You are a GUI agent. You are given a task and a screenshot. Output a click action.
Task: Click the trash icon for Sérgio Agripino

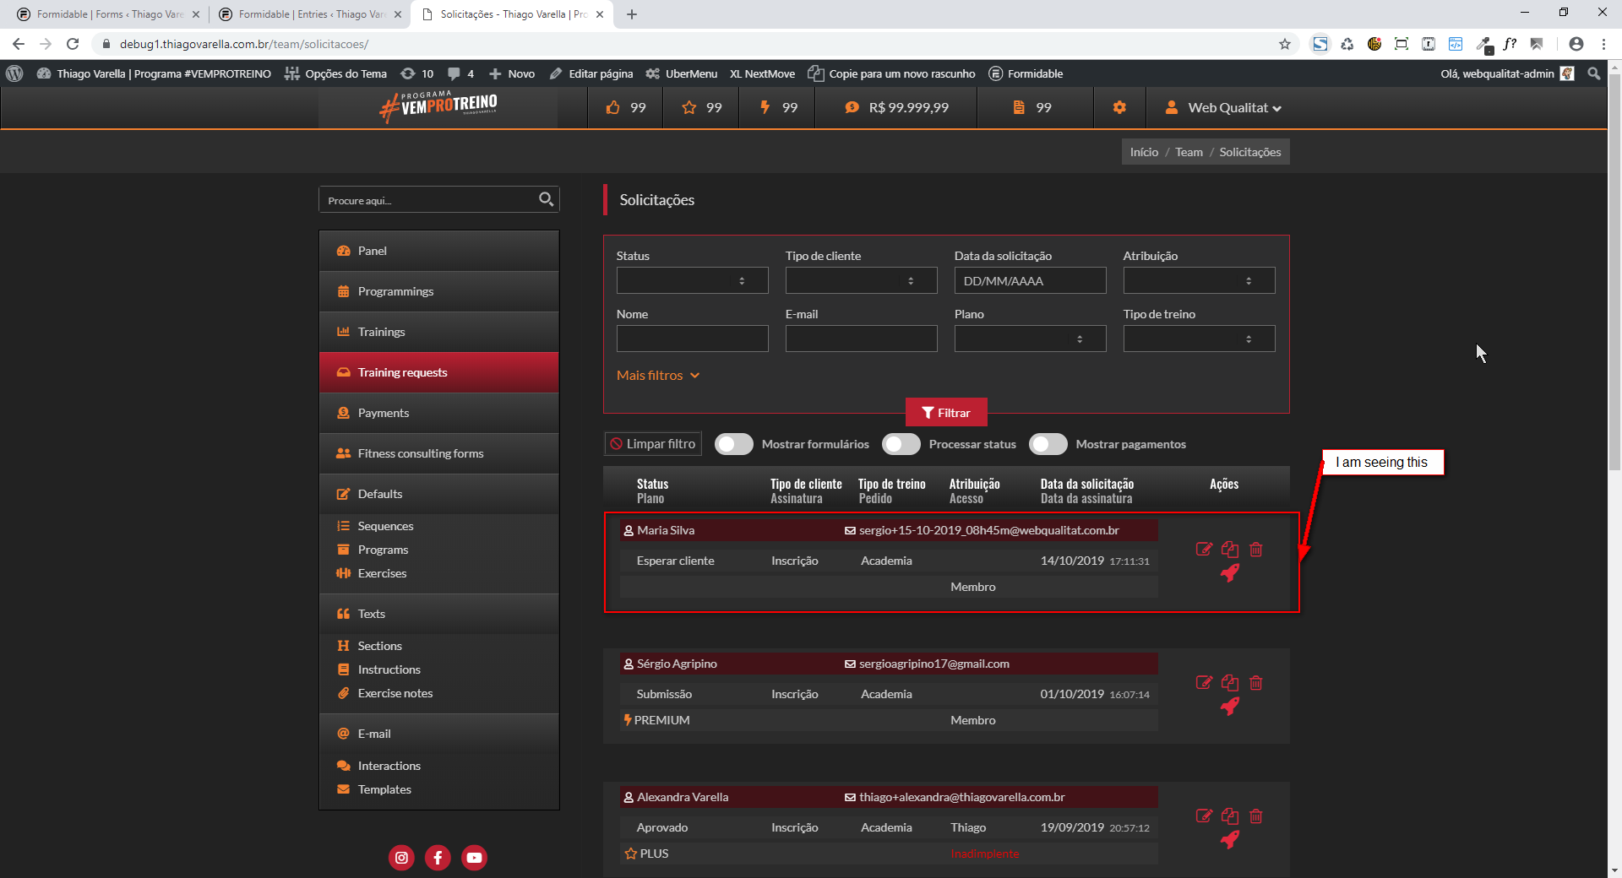pos(1256,683)
